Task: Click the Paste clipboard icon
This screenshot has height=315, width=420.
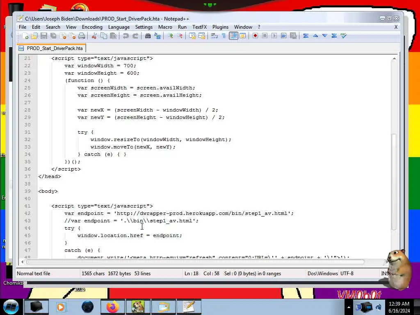Action: pos(113,36)
